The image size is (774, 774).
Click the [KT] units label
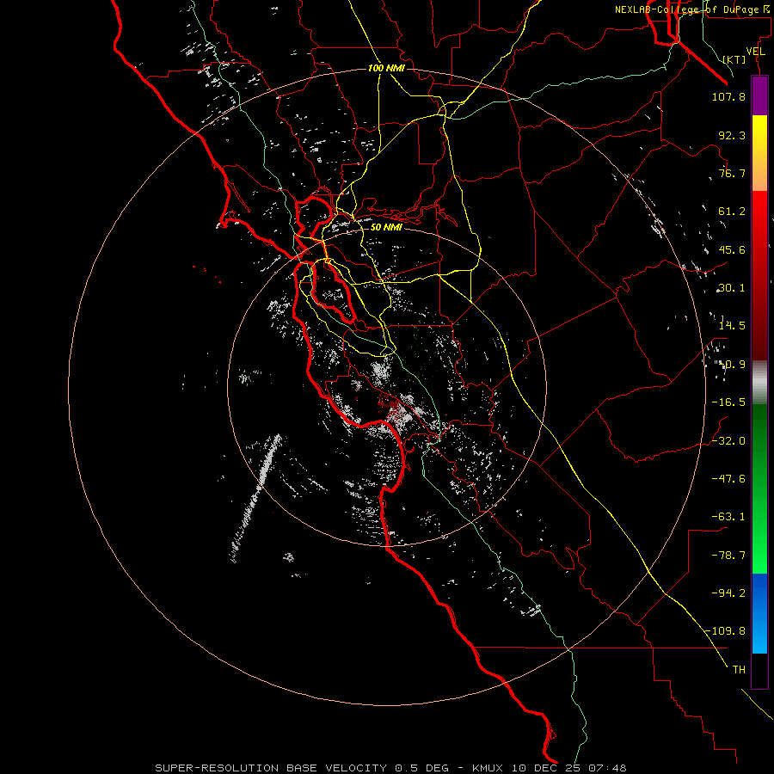[x=734, y=59]
